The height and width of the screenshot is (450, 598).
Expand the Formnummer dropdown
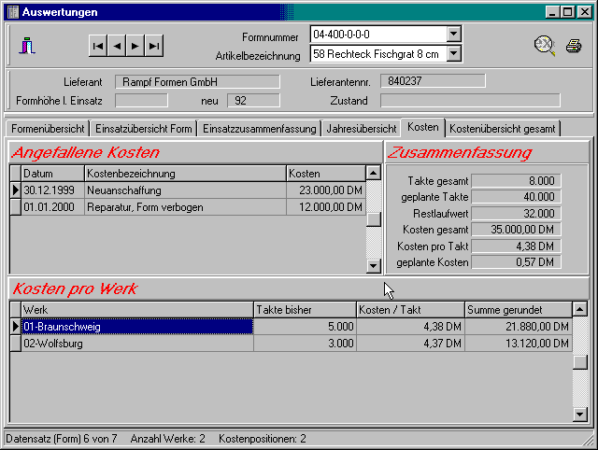click(x=454, y=35)
